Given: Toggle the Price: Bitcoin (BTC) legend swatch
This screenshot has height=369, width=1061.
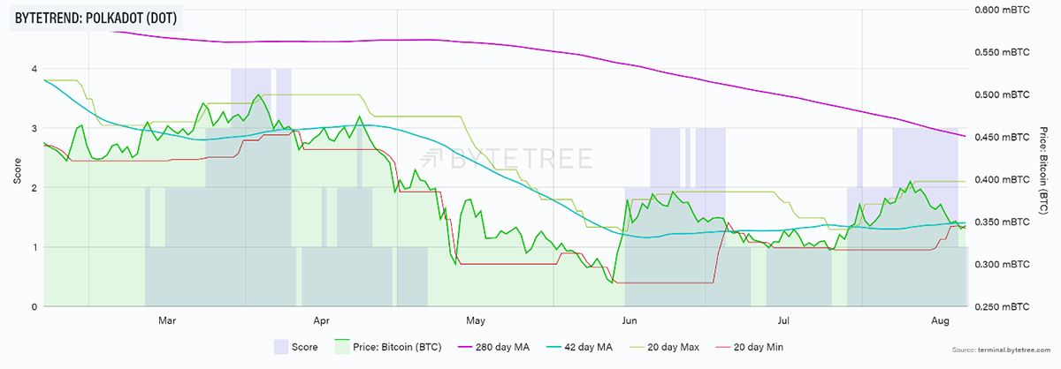Looking at the screenshot, I should (341, 347).
